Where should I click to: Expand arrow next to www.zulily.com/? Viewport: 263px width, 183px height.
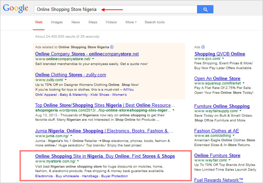tap(66, 80)
